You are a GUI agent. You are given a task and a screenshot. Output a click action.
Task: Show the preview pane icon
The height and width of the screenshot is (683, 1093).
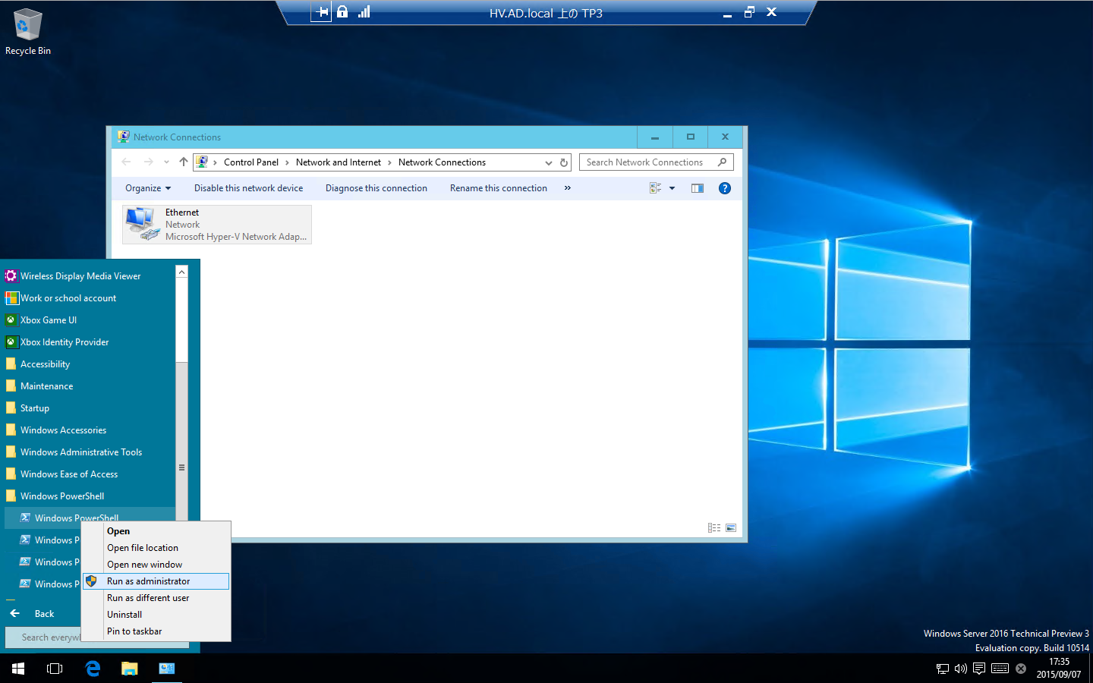[698, 188]
